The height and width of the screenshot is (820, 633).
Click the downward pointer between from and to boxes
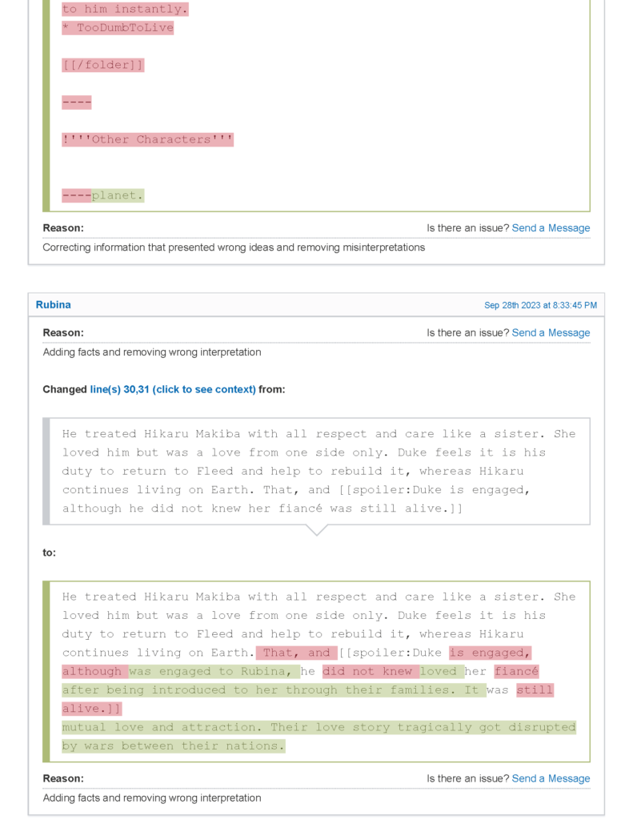coord(317,530)
